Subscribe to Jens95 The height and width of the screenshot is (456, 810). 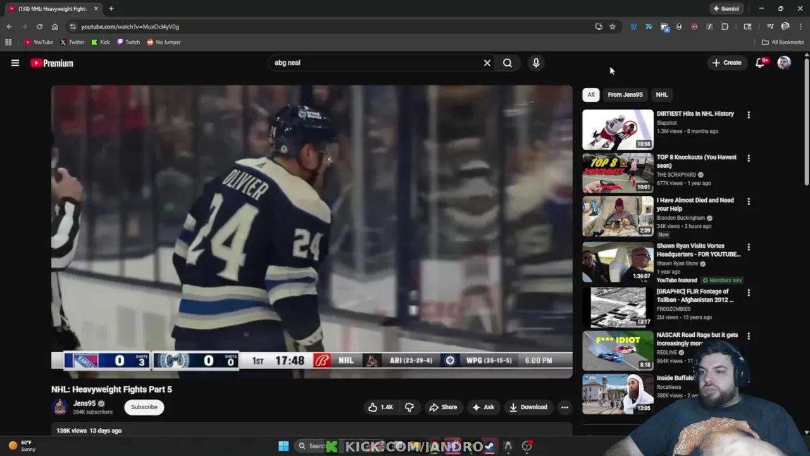[144, 407]
